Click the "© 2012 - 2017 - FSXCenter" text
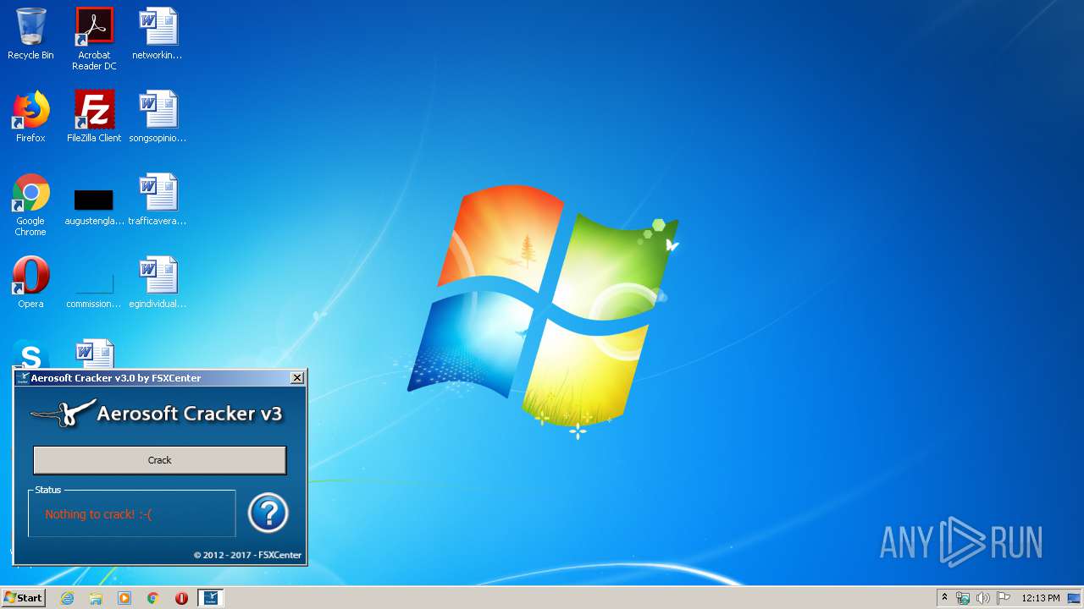This screenshot has height=609, width=1084. 247,555
